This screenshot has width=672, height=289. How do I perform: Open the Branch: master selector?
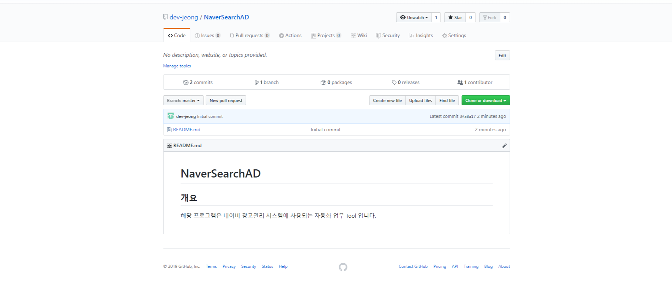pos(183,101)
